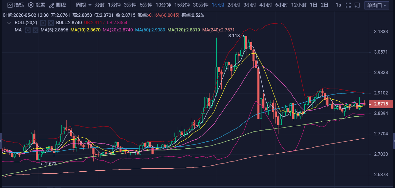Select the 15分钟 interval
Image resolution: width=395 pixels, height=188 pixels.
coord(182,5)
